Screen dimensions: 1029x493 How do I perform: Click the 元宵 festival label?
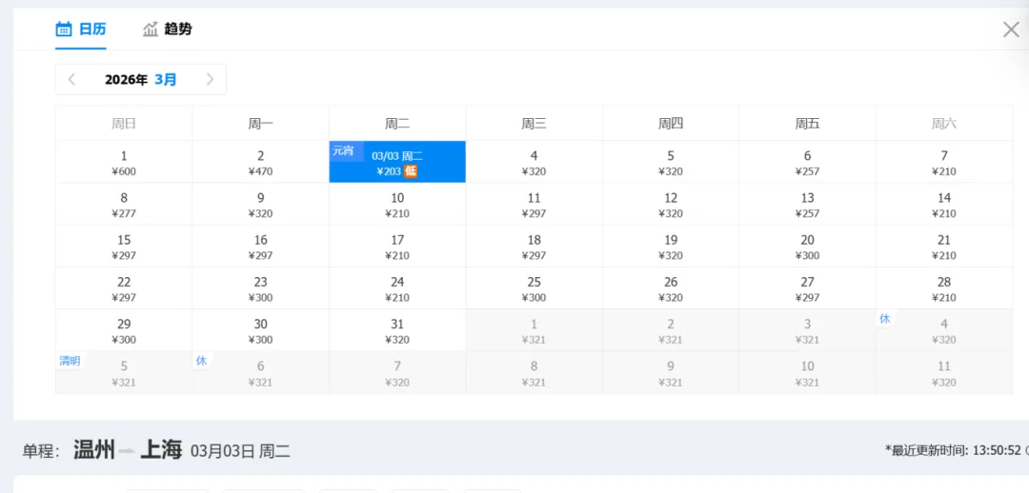point(342,150)
